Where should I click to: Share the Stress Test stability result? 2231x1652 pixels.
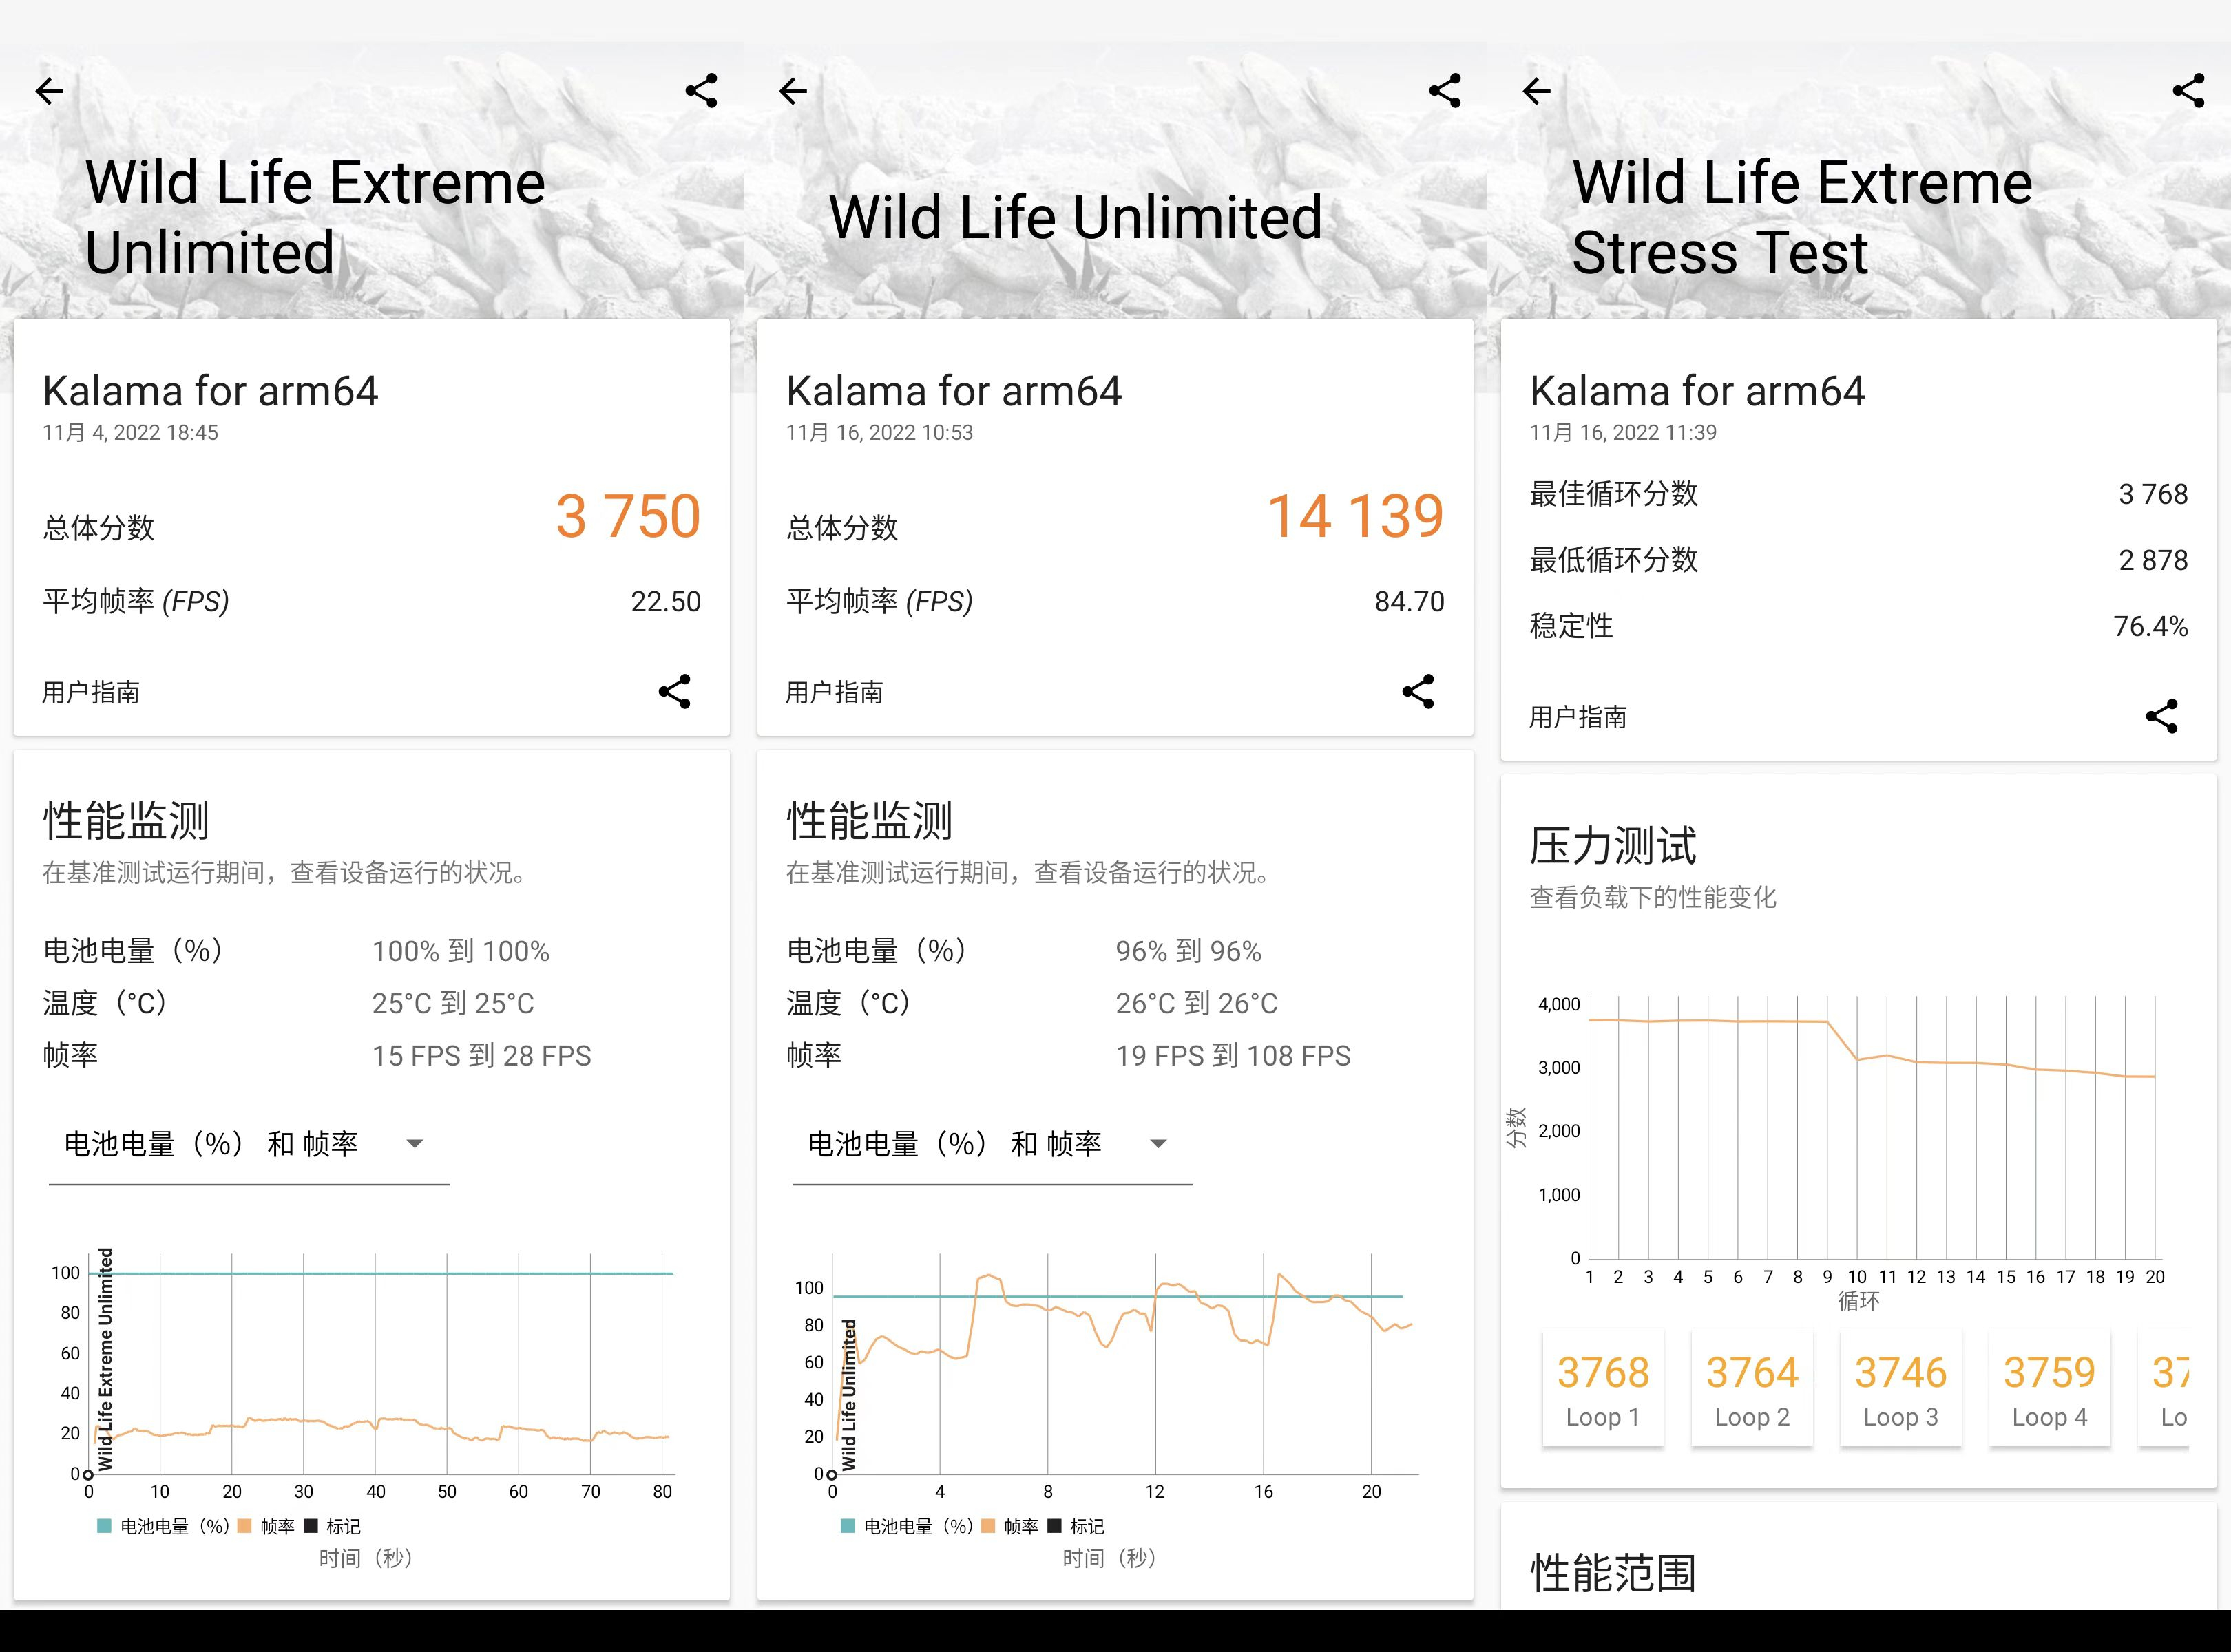(x=2163, y=716)
